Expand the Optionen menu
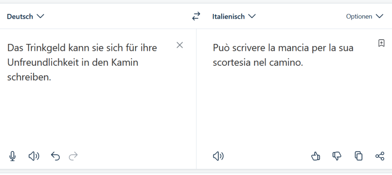 (x=364, y=17)
